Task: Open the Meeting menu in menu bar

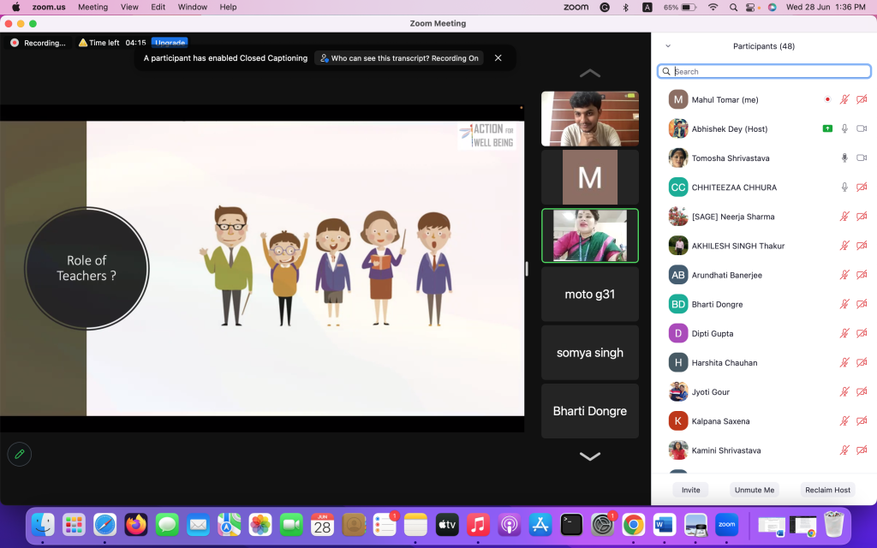Action: [x=92, y=7]
